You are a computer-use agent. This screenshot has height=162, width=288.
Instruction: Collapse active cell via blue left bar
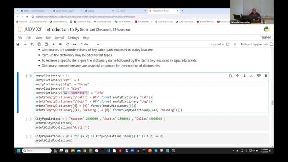click(x=18, y=93)
